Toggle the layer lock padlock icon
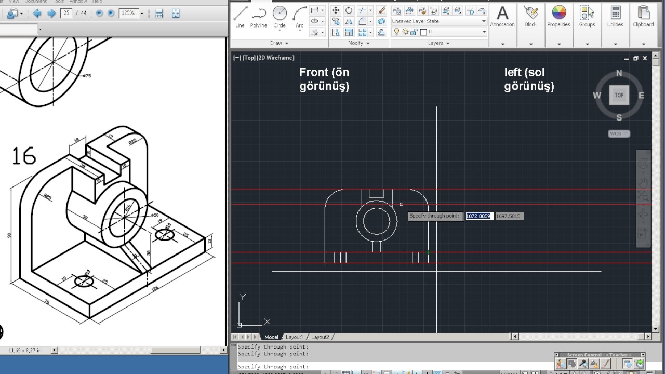The height and width of the screenshot is (374, 665). coord(414,32)
